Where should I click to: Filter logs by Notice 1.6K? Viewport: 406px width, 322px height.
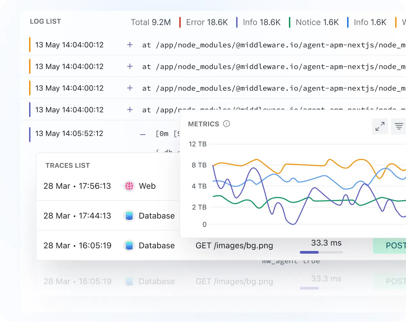(317, 22)
